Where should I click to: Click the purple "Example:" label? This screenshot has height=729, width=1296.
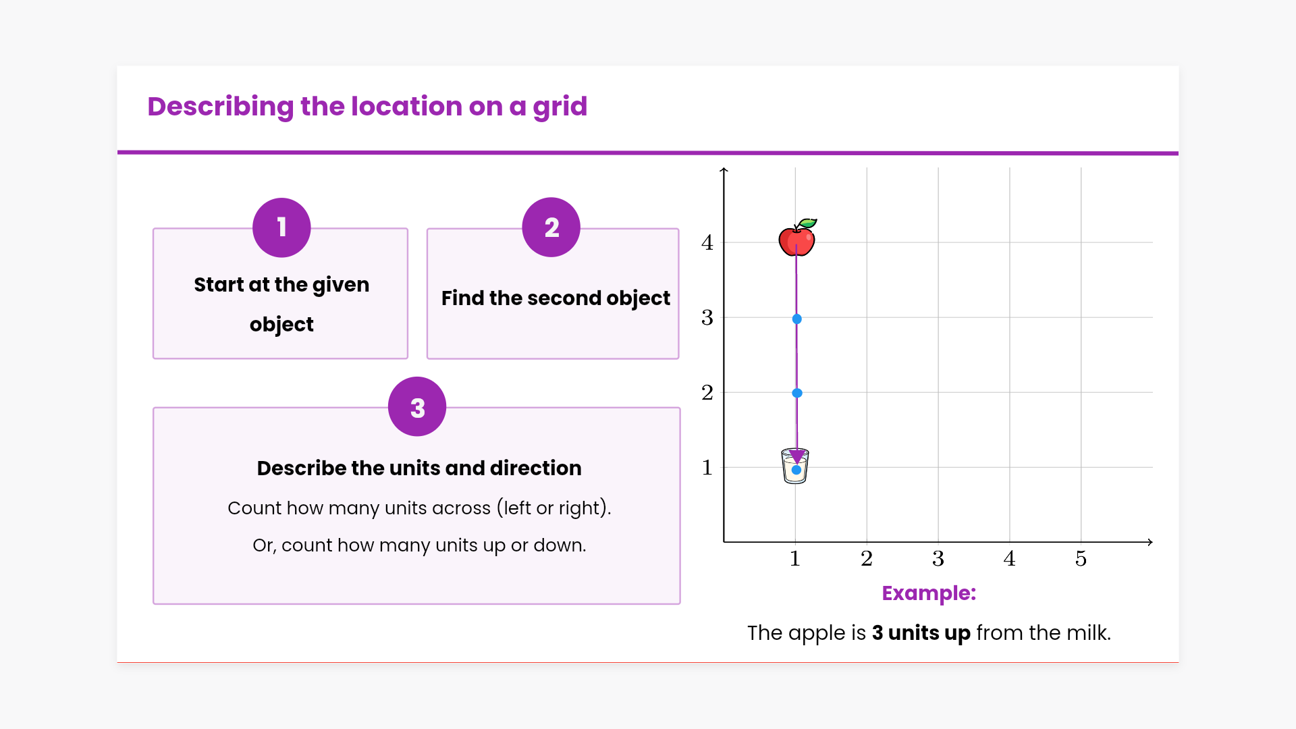coord(929,593)
